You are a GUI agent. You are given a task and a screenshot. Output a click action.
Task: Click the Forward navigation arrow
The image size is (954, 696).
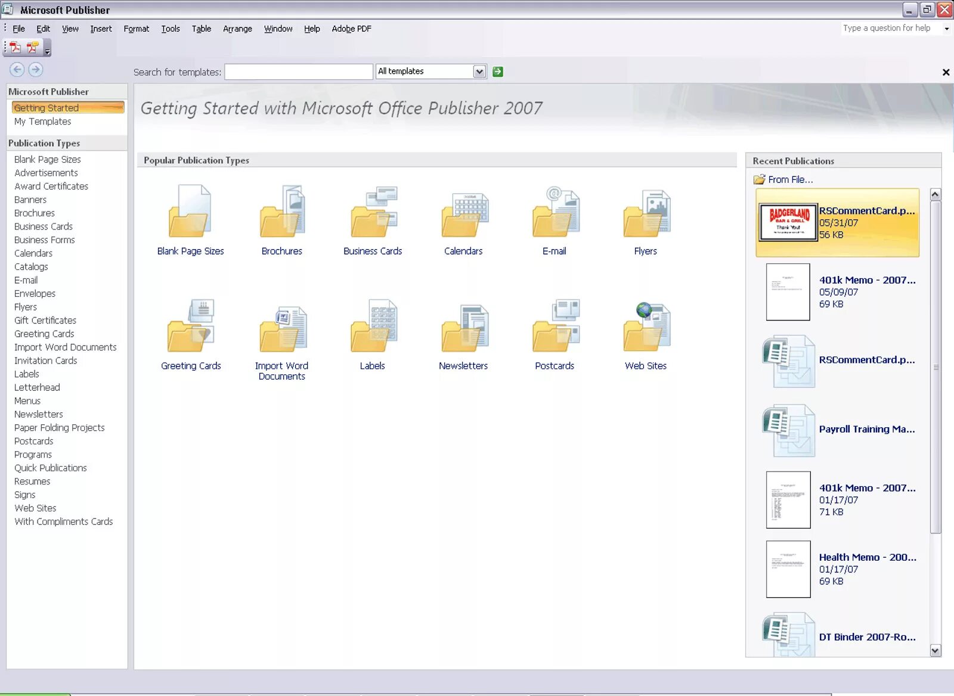click(36, 70)
